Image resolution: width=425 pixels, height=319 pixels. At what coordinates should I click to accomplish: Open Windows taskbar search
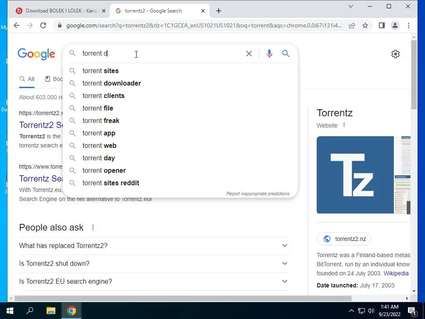pos(30,310)
